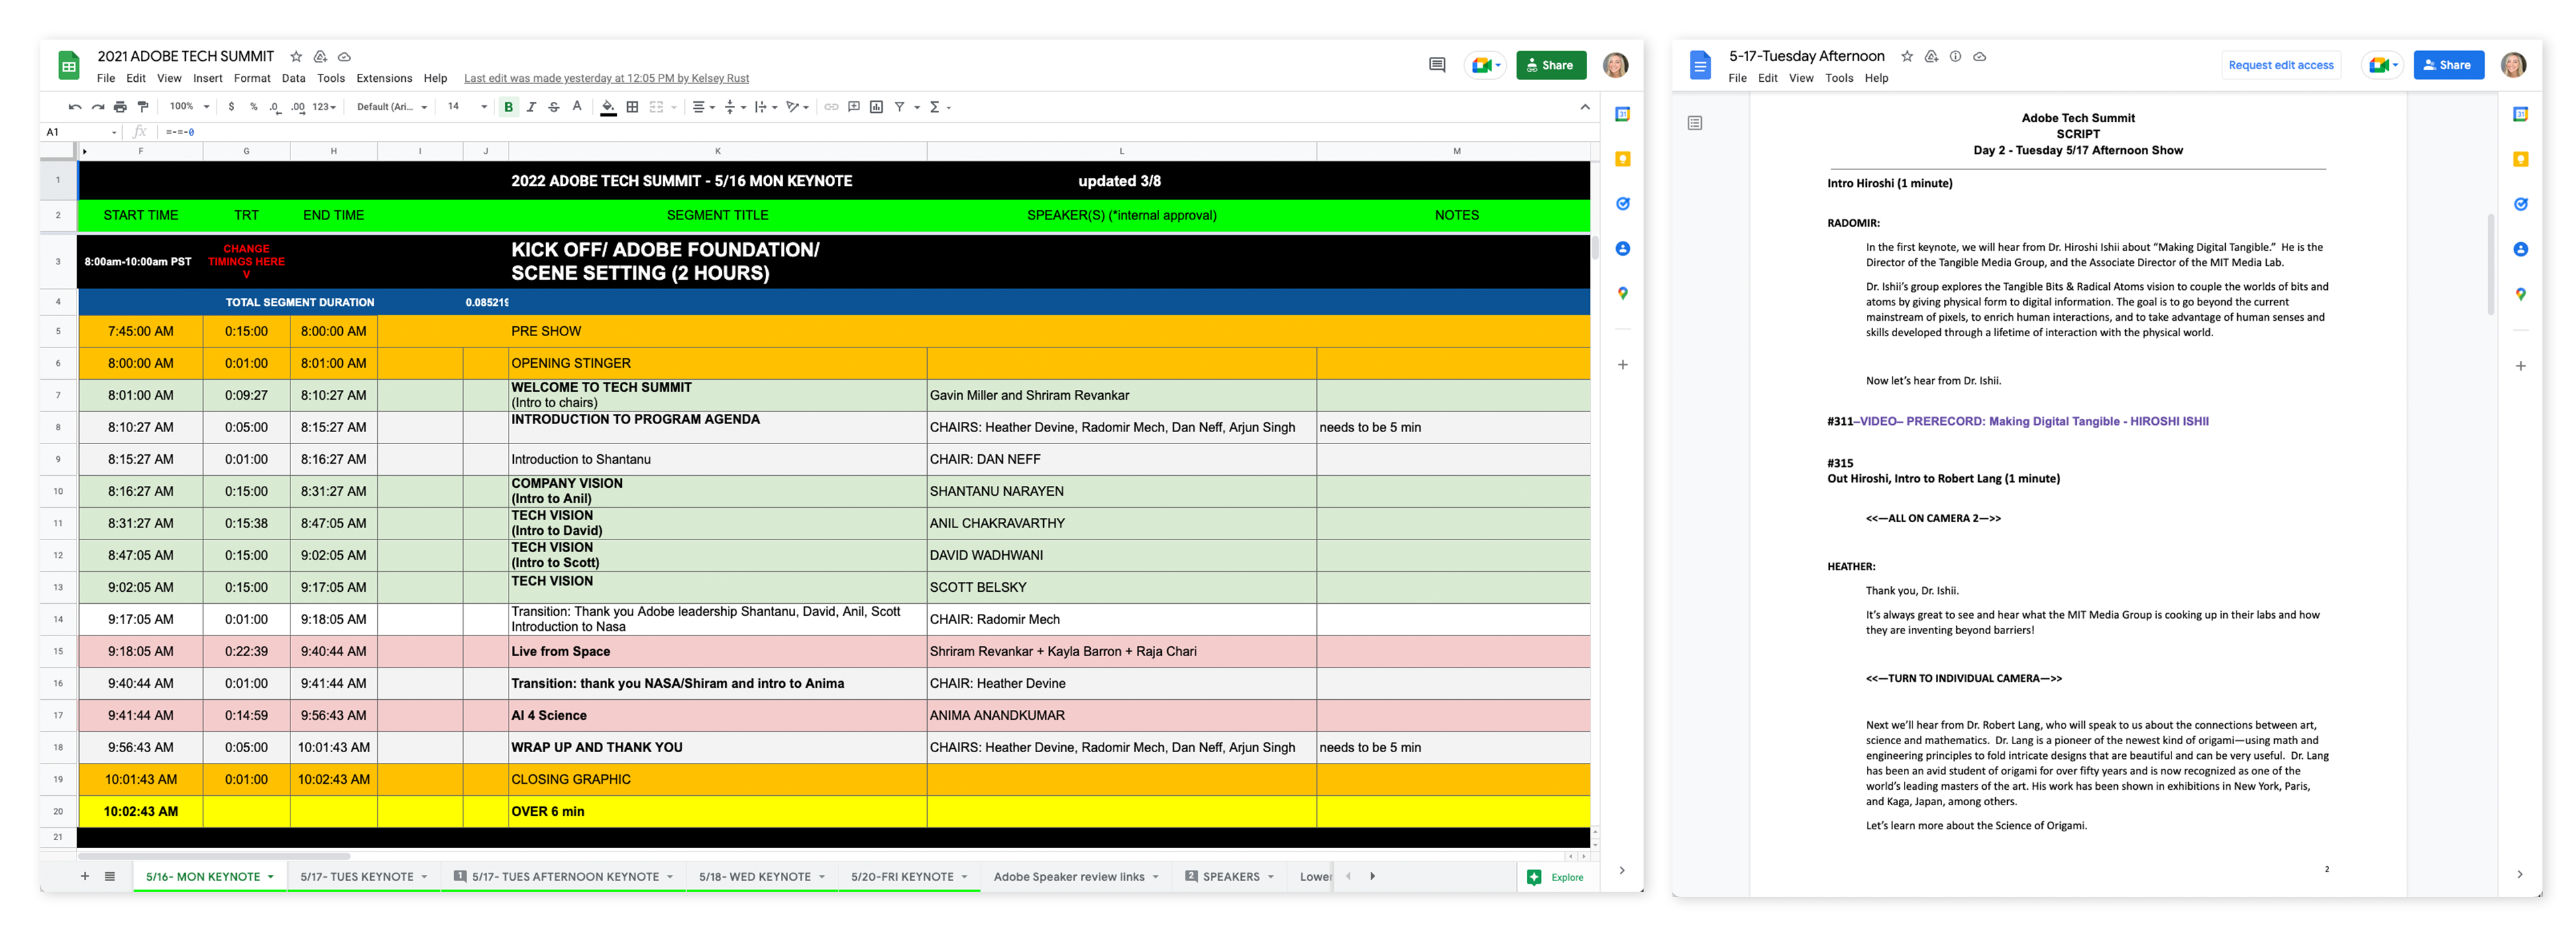The width and height of the screenshot is (2576, 934).
Task: Open the functions sigma menu
Action: [x=939, y=107]
